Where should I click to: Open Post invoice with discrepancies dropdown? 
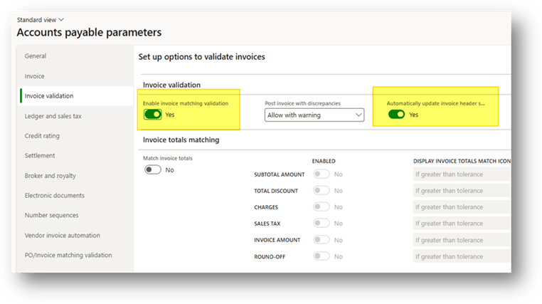point(314,115)
